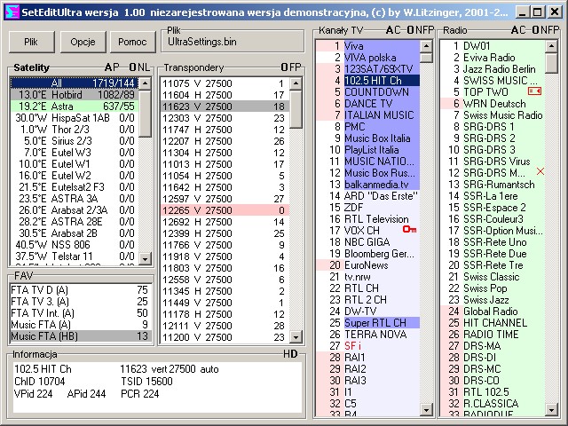Click the Kanały TV list scrollbar thumb
This screenshot has width=568, height=426.
click(426, 60)
